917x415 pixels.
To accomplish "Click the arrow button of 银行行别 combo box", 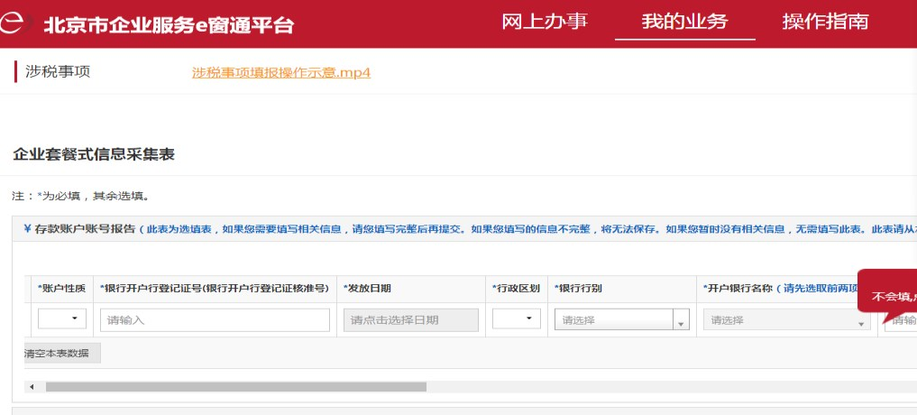I will (x=681, y=320).
